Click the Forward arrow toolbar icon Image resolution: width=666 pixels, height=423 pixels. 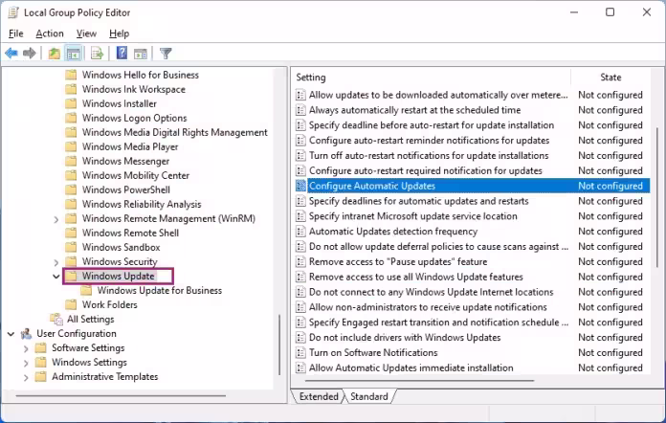pos(30,54)
